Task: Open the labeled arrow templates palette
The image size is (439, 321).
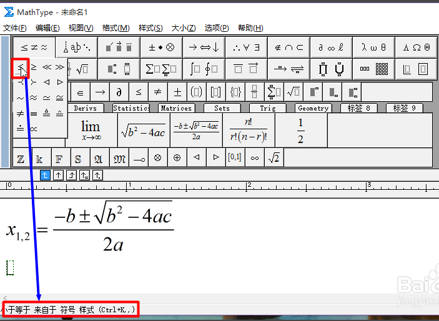Action: (289, 69)
